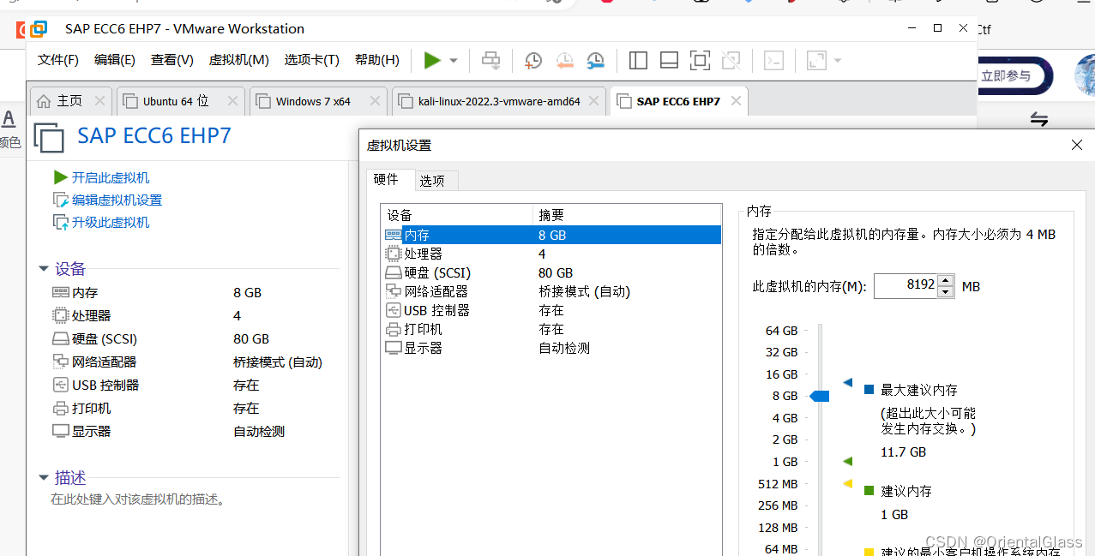Click 显示器 in the summary pane
The image size is (1095, 556).
click(92, 431)
